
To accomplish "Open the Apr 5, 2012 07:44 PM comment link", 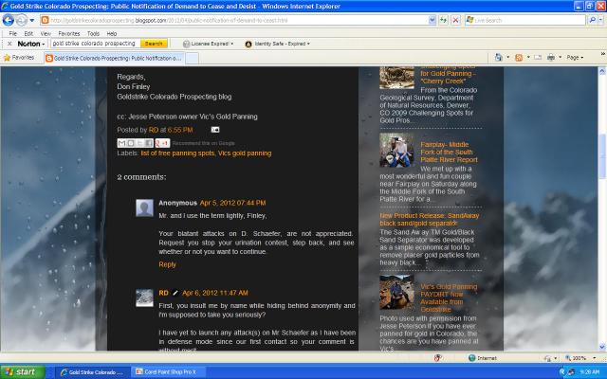I will pyautogui.click(x=232, y=203).
